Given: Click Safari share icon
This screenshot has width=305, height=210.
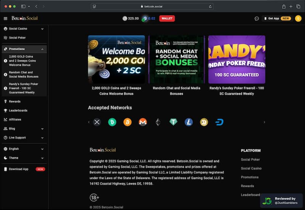Looking at the screenshot, I should [x=284, y=6].
